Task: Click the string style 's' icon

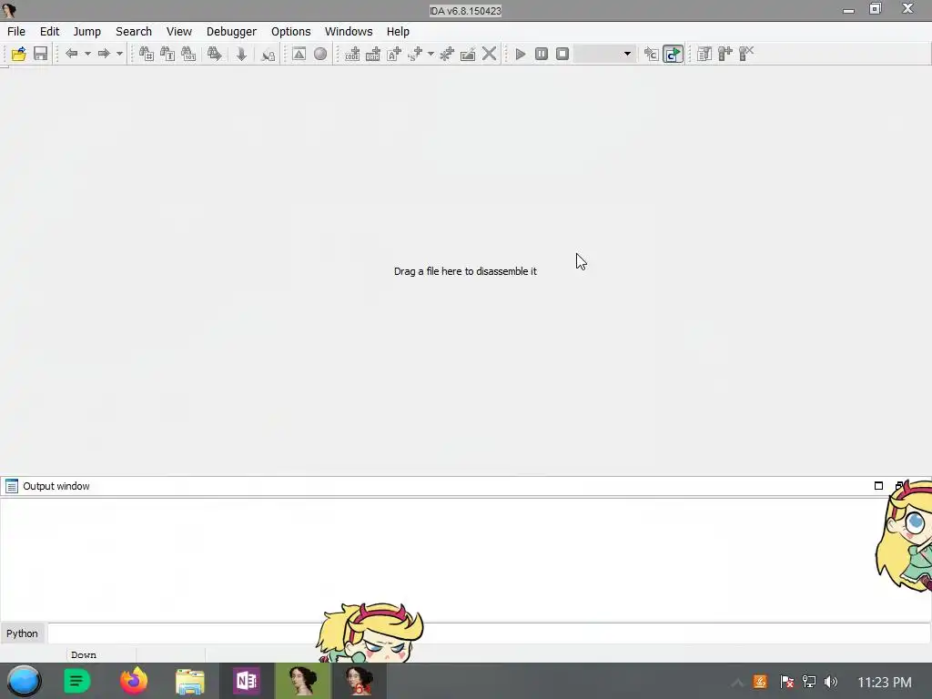Action: (415, 54)
